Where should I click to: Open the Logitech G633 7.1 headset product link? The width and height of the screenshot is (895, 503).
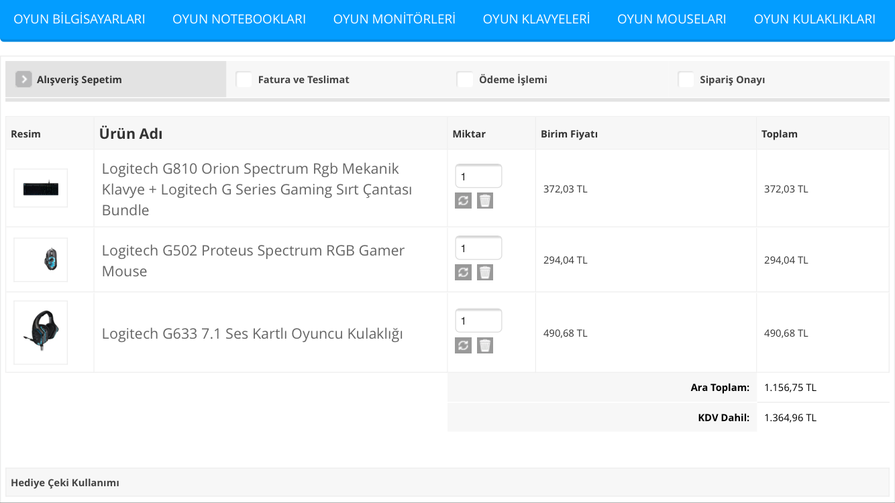[x=252, y=333]
